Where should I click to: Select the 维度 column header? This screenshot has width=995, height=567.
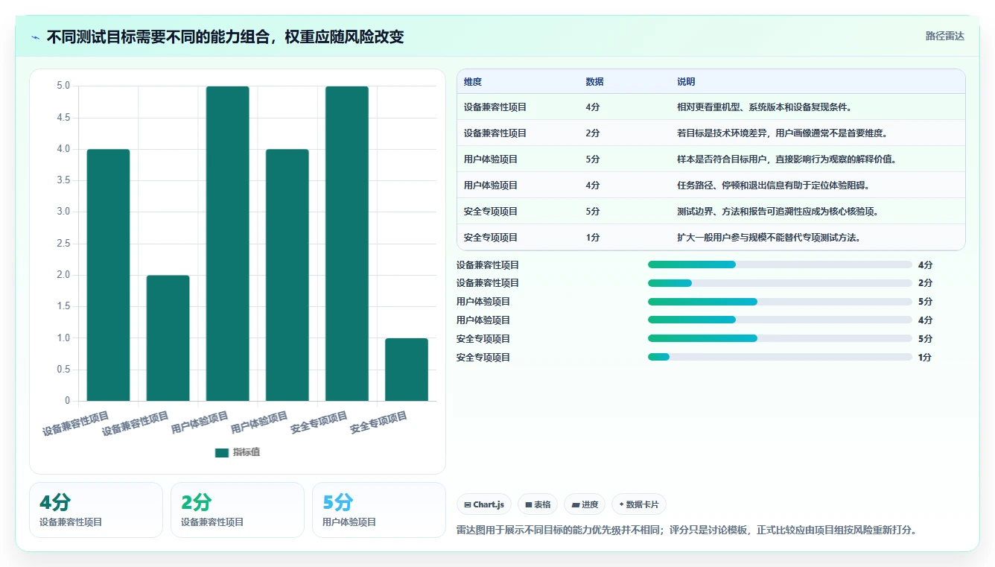(x=473, y=82)
